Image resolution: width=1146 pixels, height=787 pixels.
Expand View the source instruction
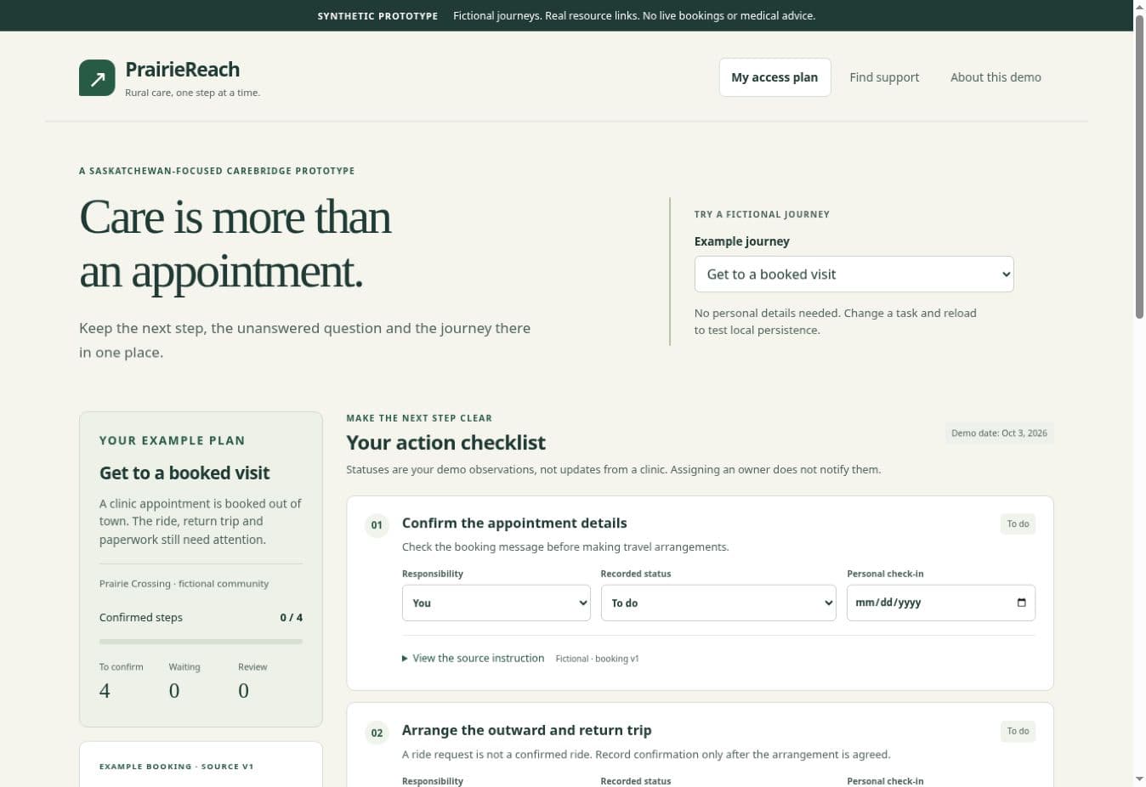pyautogui.click(x=473, y=658)
